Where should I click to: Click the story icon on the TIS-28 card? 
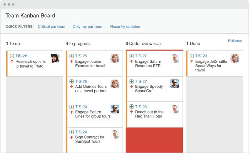(x=12, y=56)
